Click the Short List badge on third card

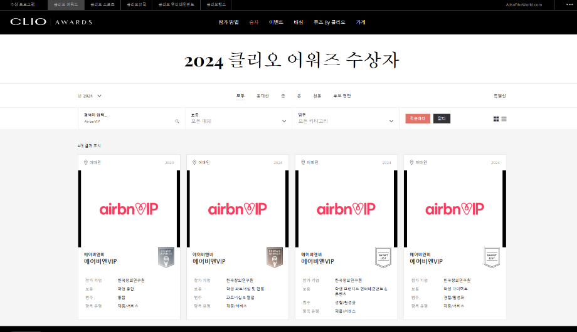(383, 257)
